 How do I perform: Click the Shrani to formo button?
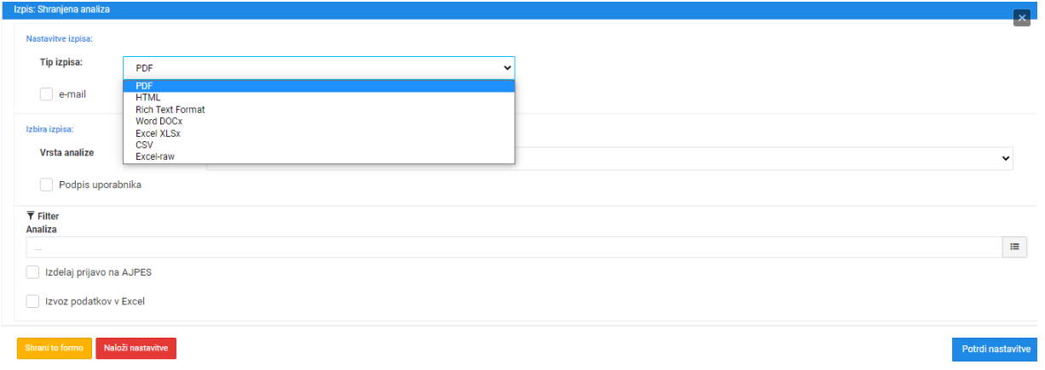click(x=55, y=349)
